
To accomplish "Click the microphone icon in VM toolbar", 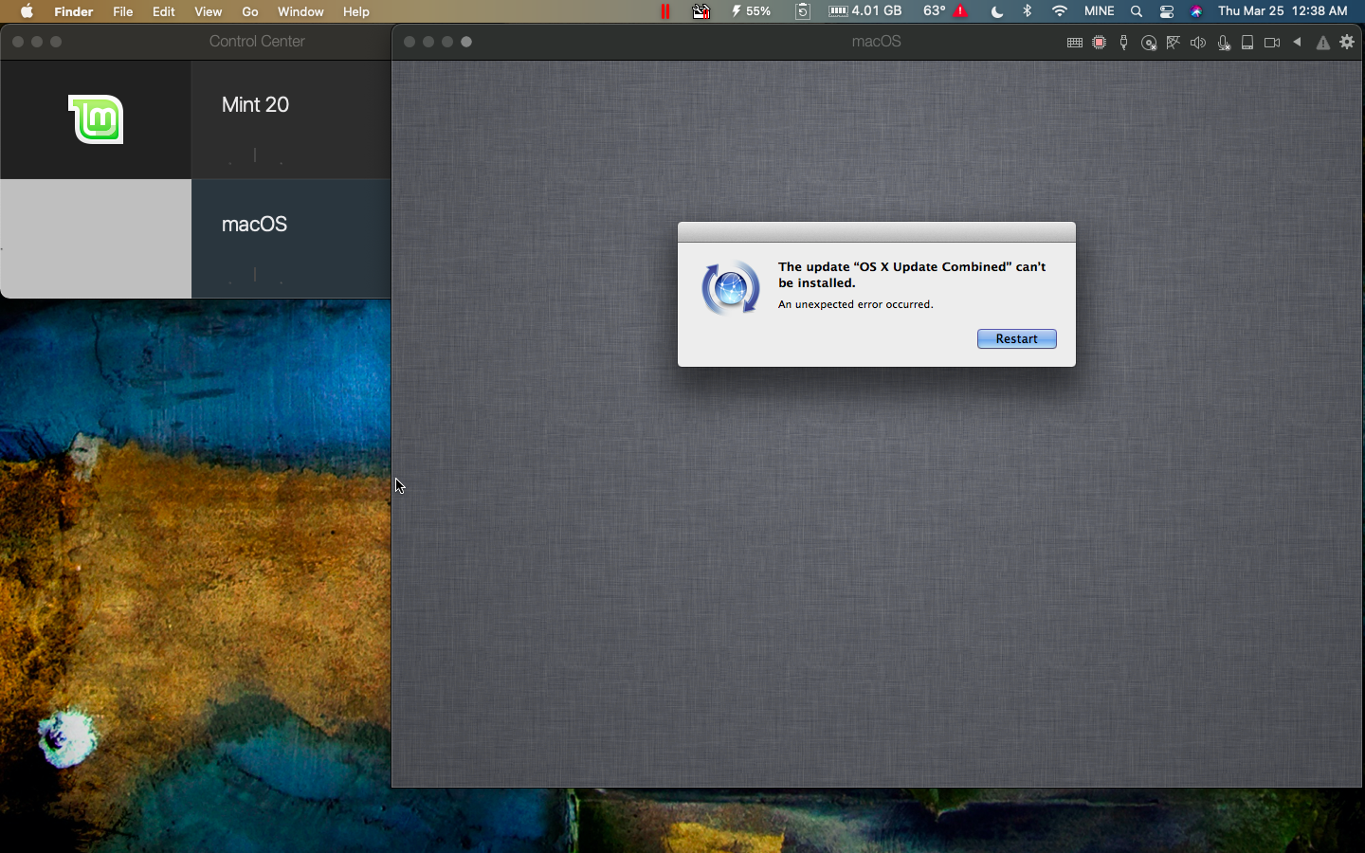I will [x=1224, y=43].
